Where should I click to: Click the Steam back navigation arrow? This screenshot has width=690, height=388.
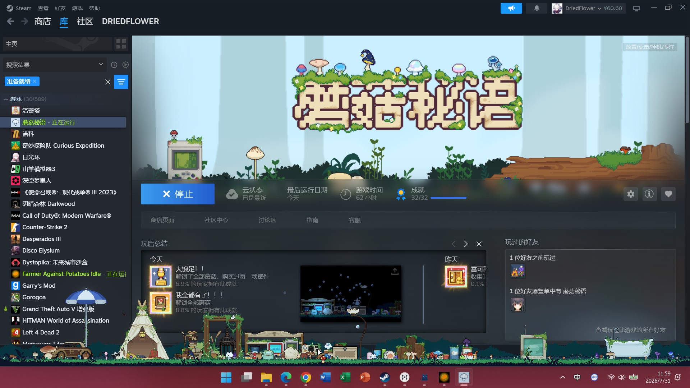tap(10, 22)
